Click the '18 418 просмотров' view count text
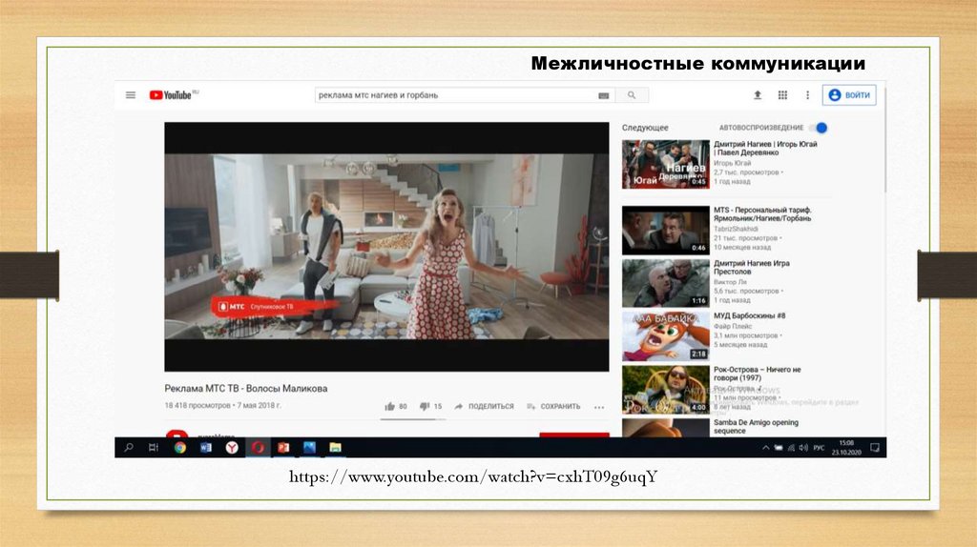 point(197,405)
